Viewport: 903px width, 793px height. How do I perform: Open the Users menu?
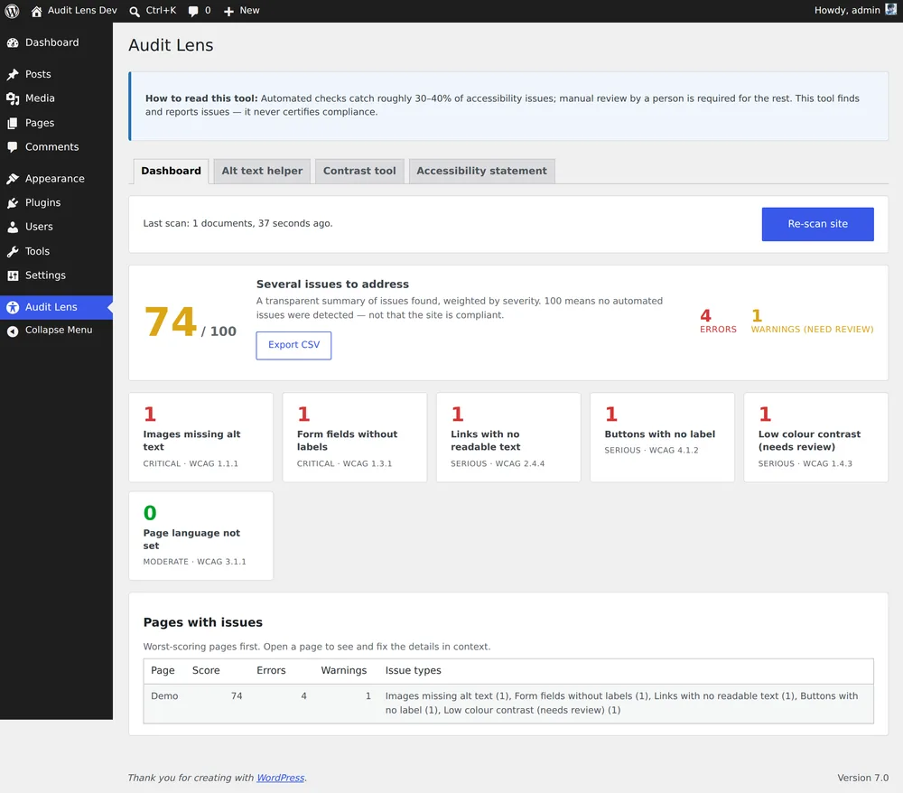pos(56,227)
